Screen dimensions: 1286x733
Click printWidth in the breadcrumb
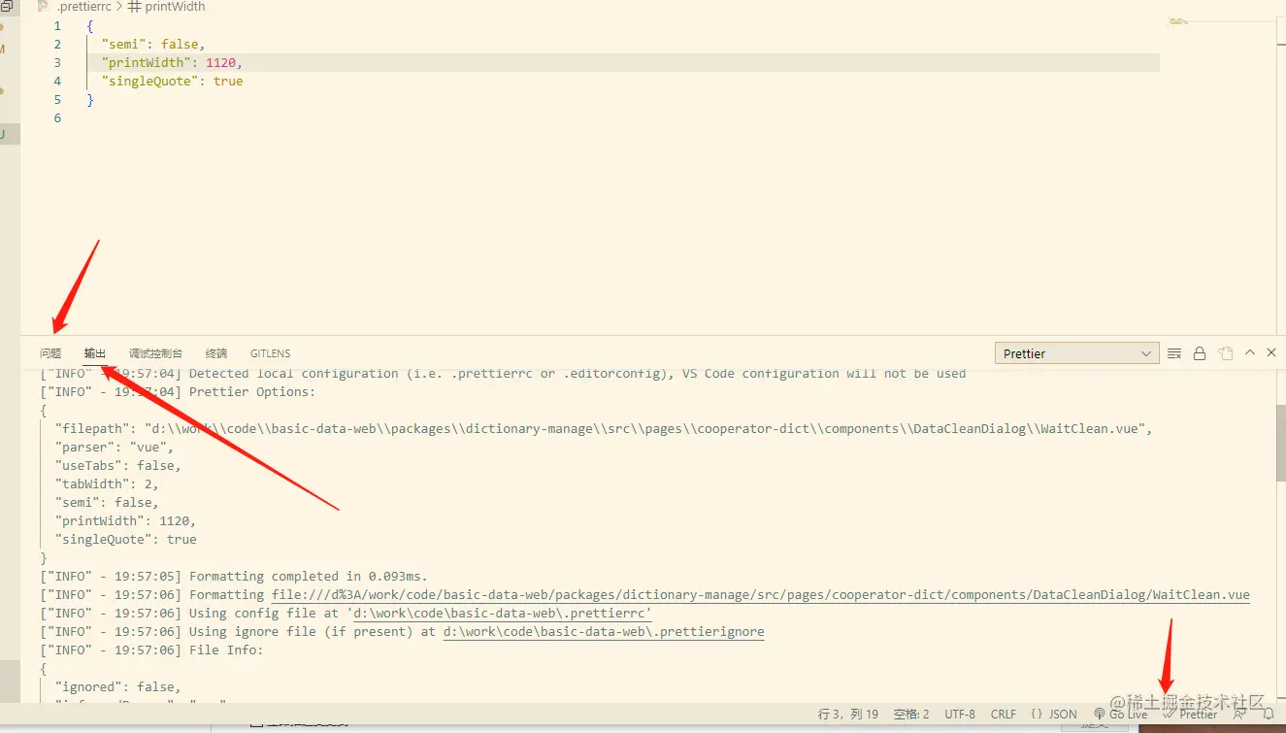(x=175, y=7)
